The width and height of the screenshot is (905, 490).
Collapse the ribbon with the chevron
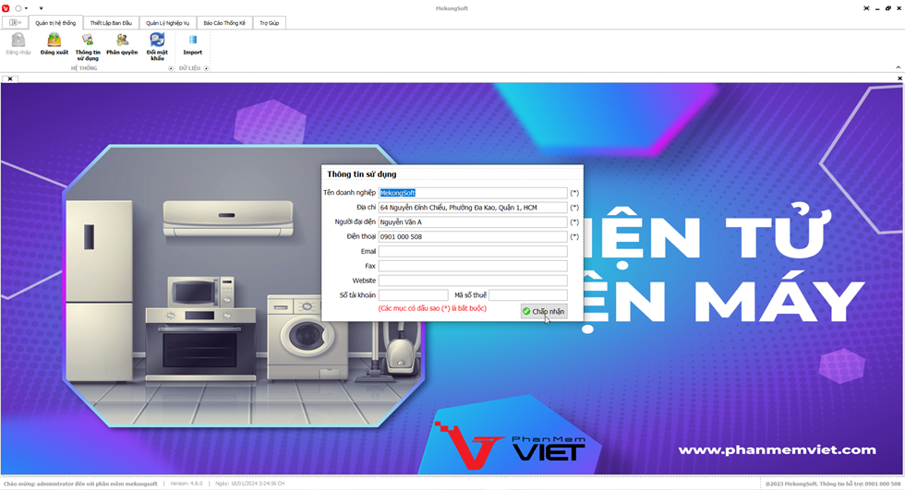click(x=898, y=66)
